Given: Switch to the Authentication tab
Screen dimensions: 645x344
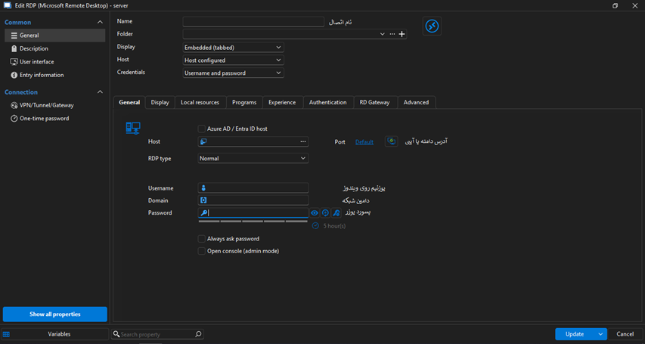Looking at the screenshot, I should [x=328, y=103].
